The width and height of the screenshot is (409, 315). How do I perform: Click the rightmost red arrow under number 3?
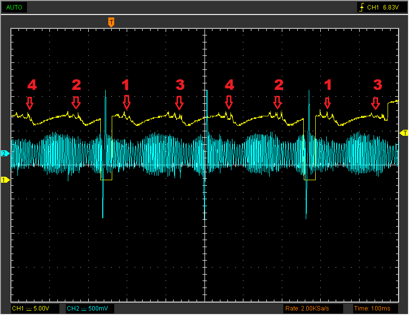[x=376, y=103]
